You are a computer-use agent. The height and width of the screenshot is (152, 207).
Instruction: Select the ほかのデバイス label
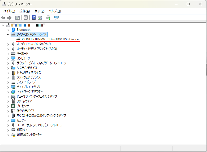[x=26, y=111]
